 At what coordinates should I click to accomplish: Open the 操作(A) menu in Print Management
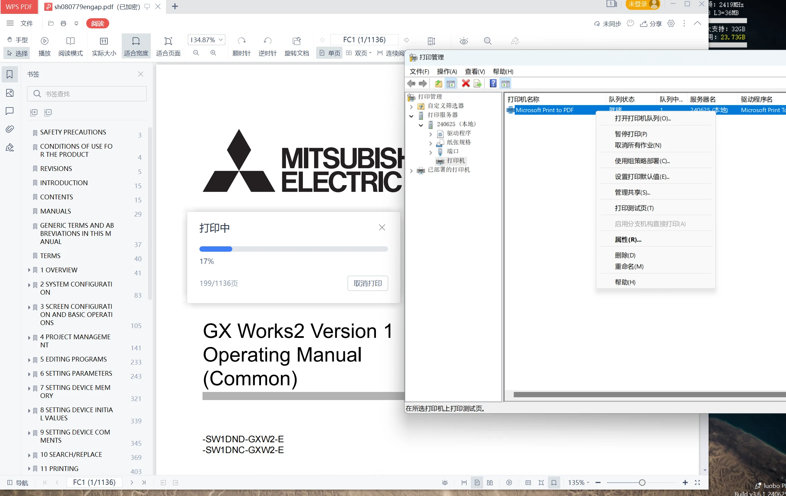[447, 71]
